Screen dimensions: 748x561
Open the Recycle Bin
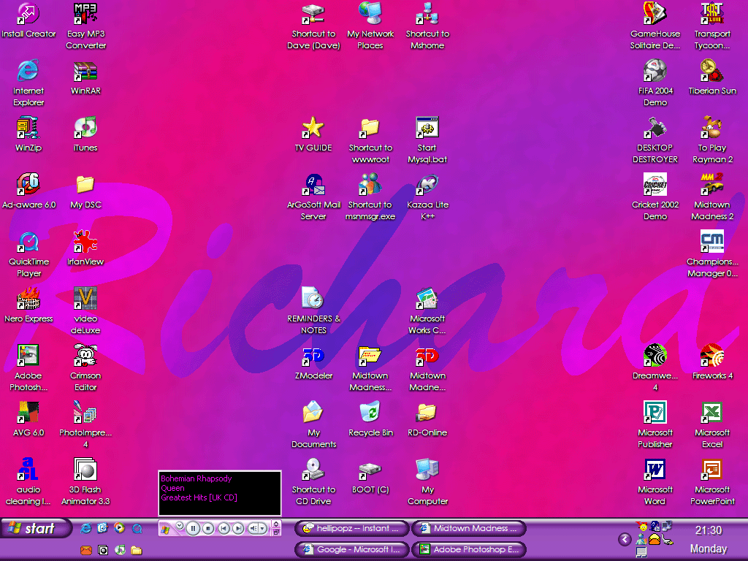[370, 413]
